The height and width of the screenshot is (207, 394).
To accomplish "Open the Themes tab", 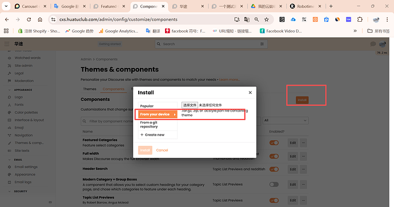I will pos(90,89).
